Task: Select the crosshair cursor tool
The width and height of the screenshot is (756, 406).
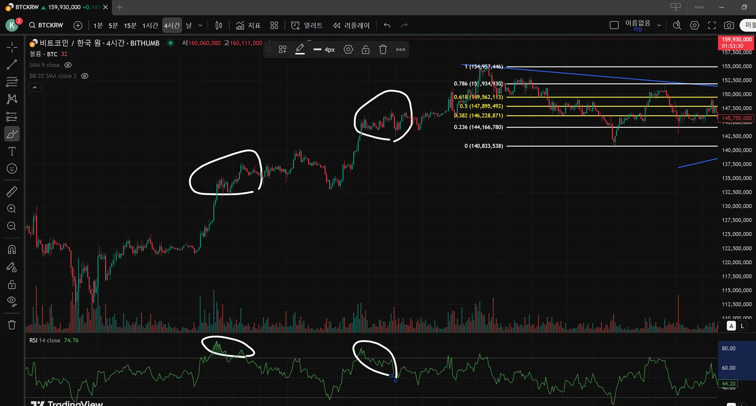Action: pyautogui.click(x=12, y=48)
